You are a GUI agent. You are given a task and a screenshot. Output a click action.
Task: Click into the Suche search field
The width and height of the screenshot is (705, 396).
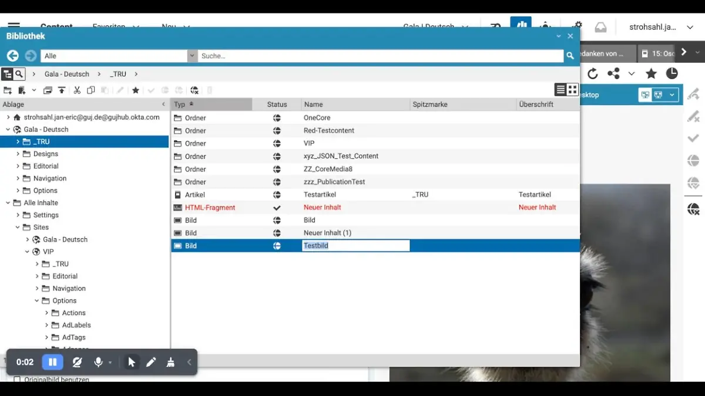click(x=380, y=56)
